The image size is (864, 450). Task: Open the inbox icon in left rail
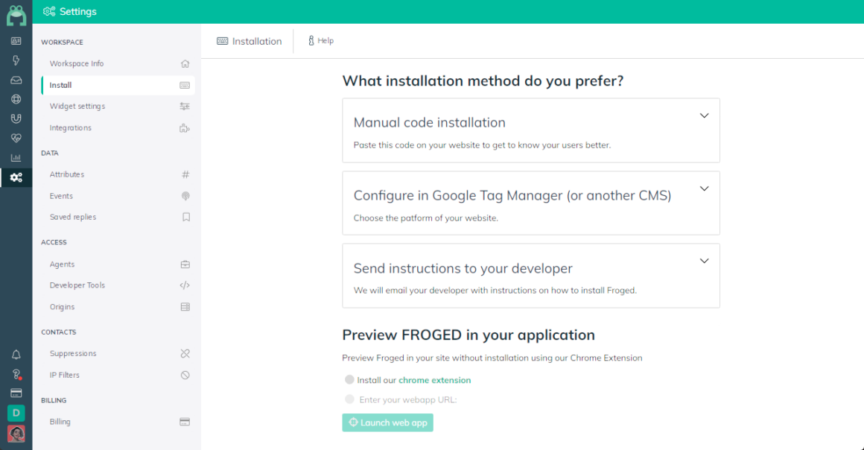tap(16, 80)
